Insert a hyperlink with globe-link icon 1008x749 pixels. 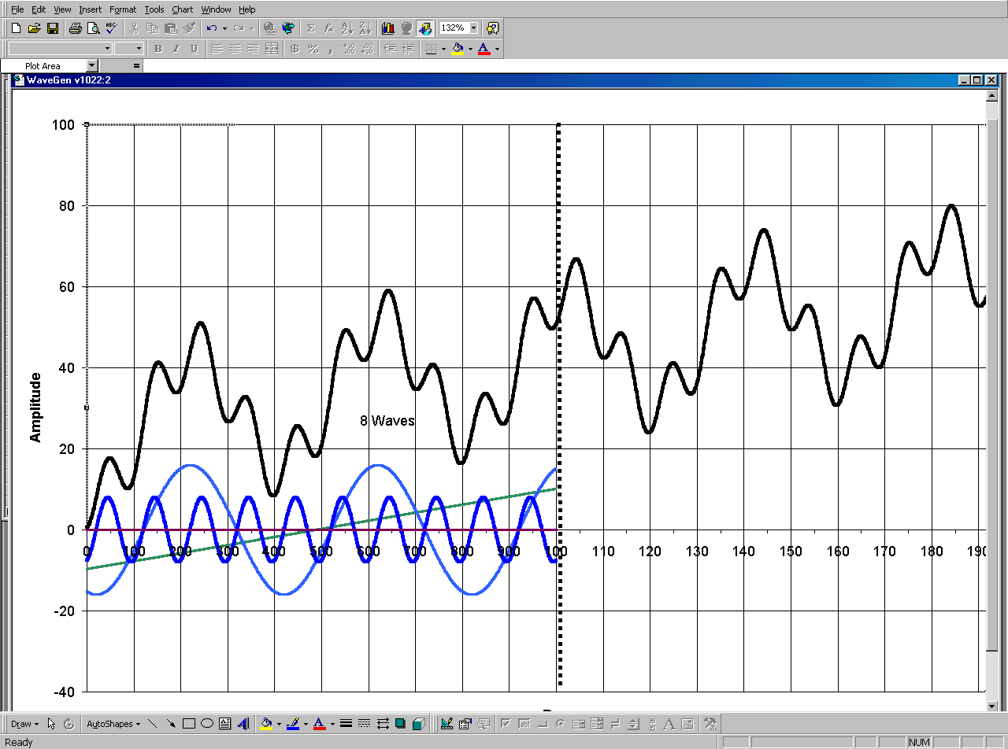pos(269,28)
